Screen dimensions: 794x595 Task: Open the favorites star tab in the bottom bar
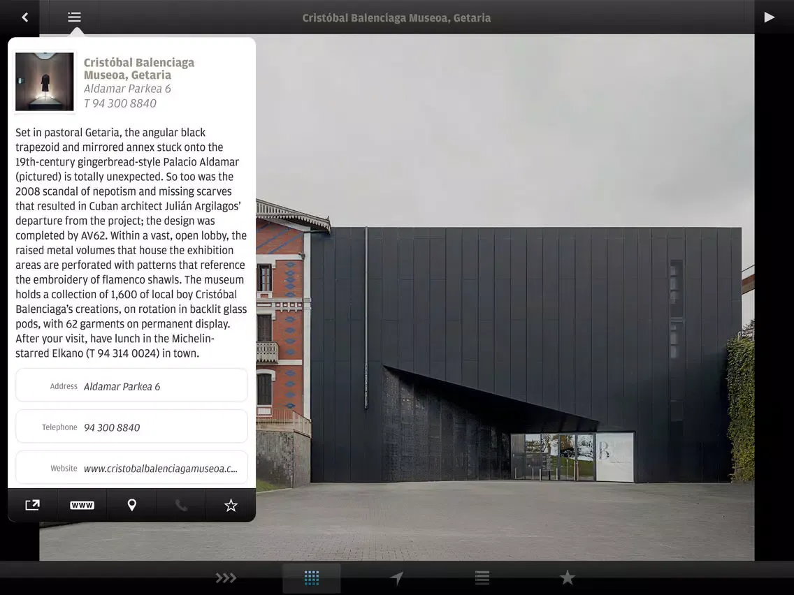pos(567,578)
